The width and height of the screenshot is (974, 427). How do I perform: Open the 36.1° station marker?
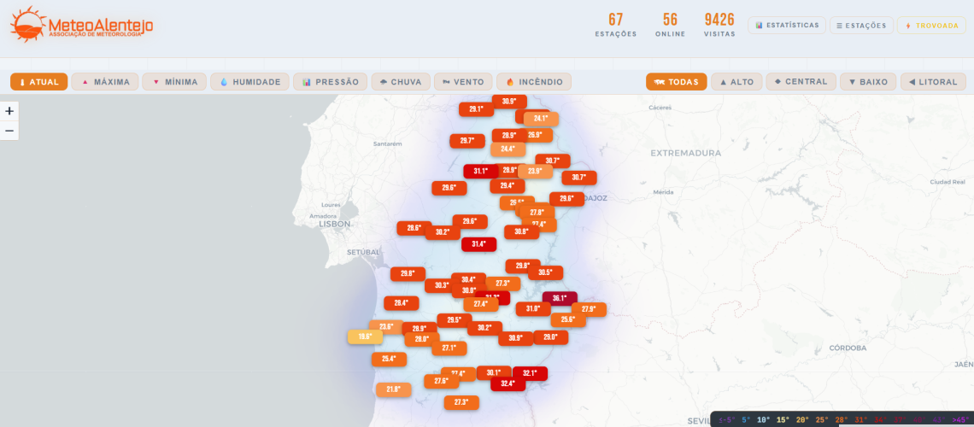coord(560,298)
